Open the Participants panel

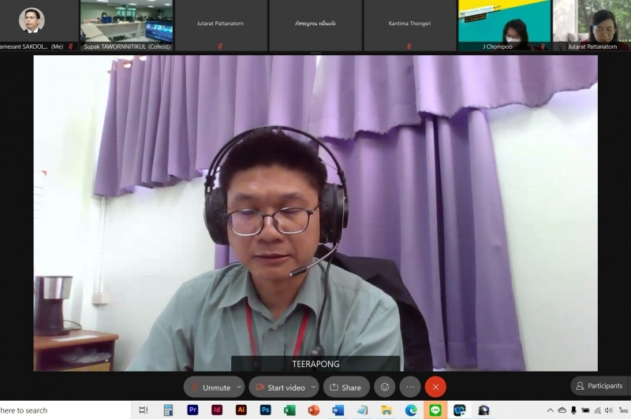(599, 386)
